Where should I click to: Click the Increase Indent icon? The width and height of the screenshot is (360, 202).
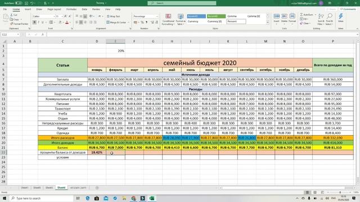[95, 22]
